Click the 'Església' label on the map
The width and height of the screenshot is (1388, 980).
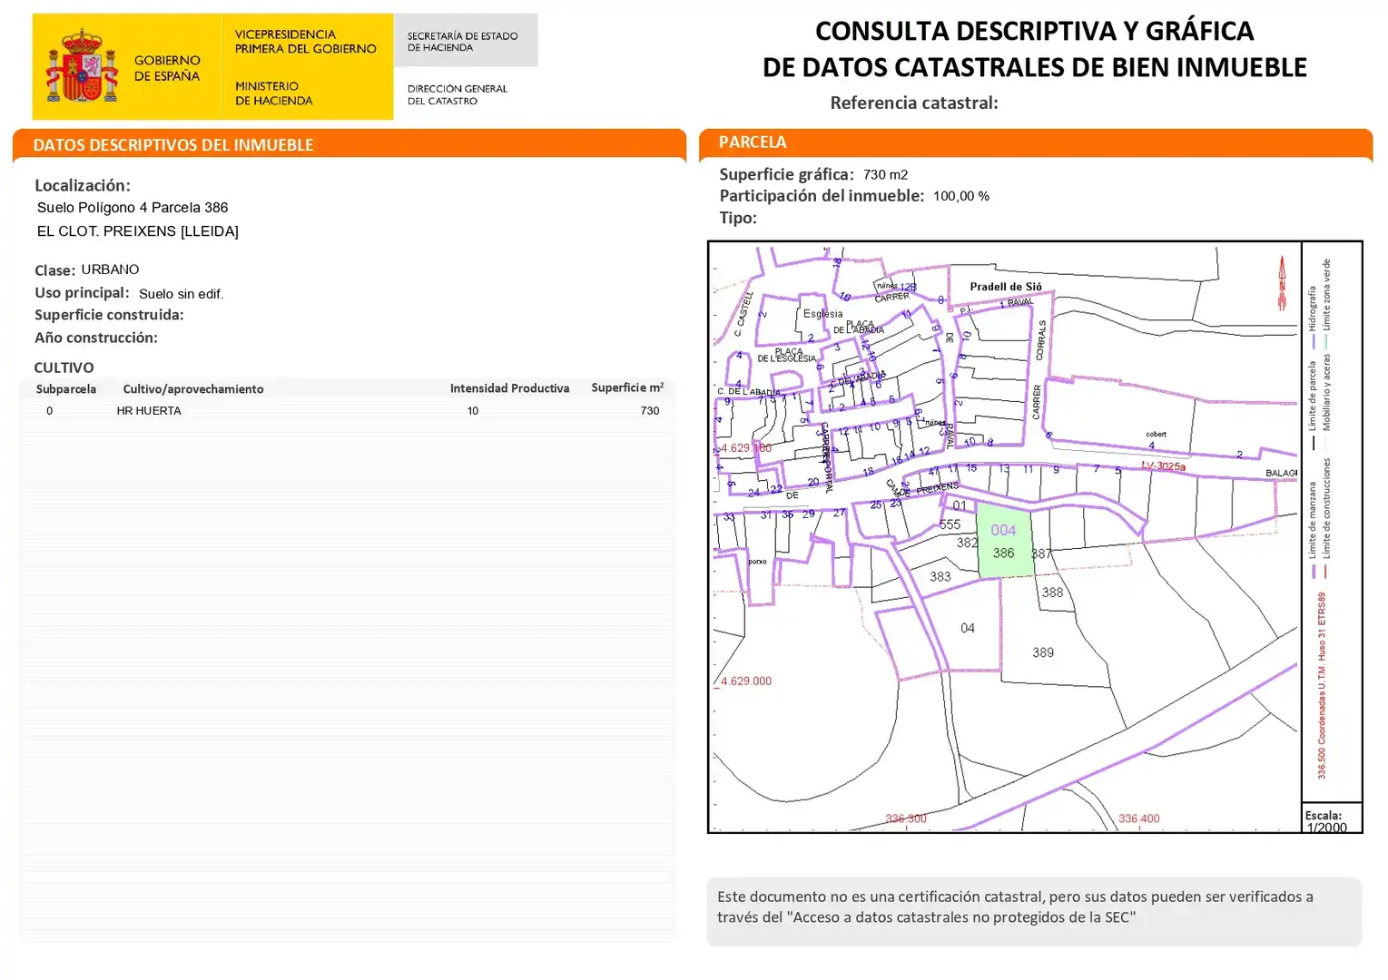(822, 314)
